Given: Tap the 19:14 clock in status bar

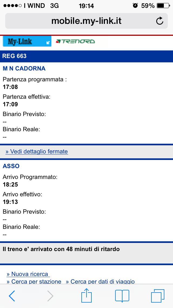Looking at the screenshot, I should pyautogui.click(x=86, y=6).
